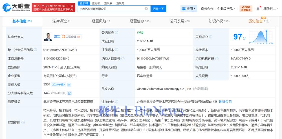Click the SVIP 会员服务 badge
282x139 pixels.
tap(246, 9)
